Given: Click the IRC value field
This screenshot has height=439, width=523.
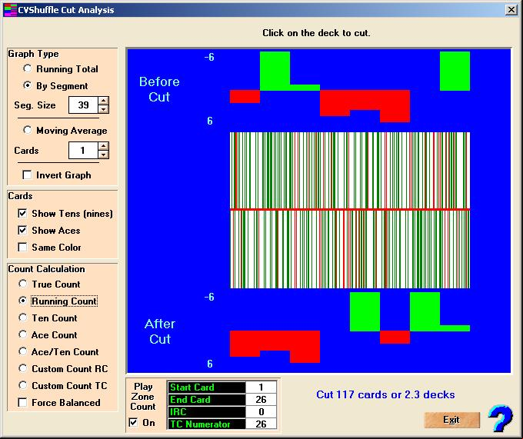Looking at the screenshot, I should pyautogui.click(x=261, y=411).
